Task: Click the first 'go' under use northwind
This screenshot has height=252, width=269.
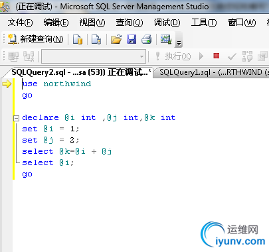Action: tap(27, 95)
